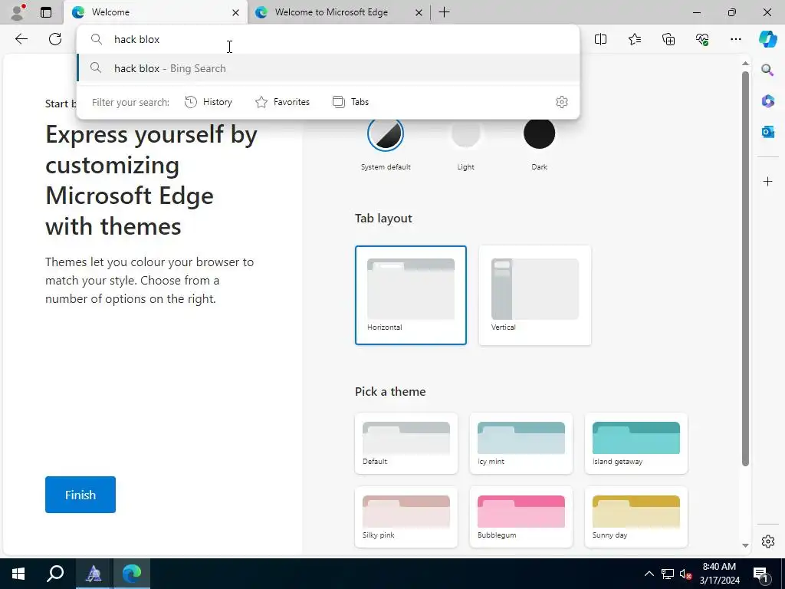The width and height of the screenshot is (785, 589).
Task: Open the tab actions menu icon
Action: pyautogui.click(x=46, y=12)
